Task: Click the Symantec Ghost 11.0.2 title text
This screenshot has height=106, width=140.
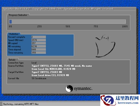Action: pos(16,9)
